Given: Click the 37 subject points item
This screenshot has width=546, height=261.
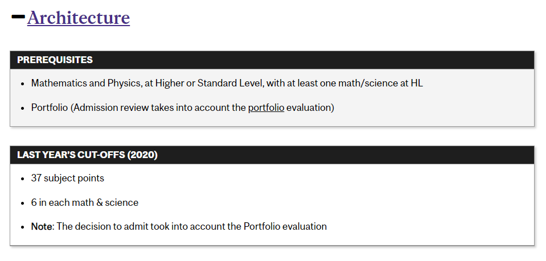Looking at the screenshot, I should [x=68, y=178].
